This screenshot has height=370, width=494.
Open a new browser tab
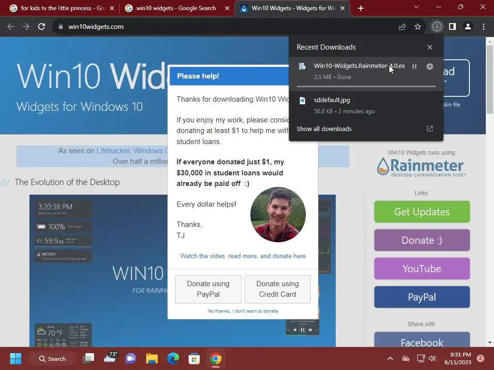[x=361, y=8]
